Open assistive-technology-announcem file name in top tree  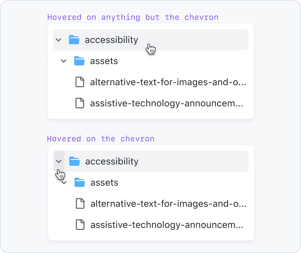pyautogui.click(x=167, y=103)
